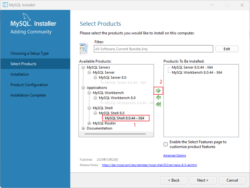Collapse the MySQL Server 8.0 node
This screenshot has width=250, height=188.
95,78
